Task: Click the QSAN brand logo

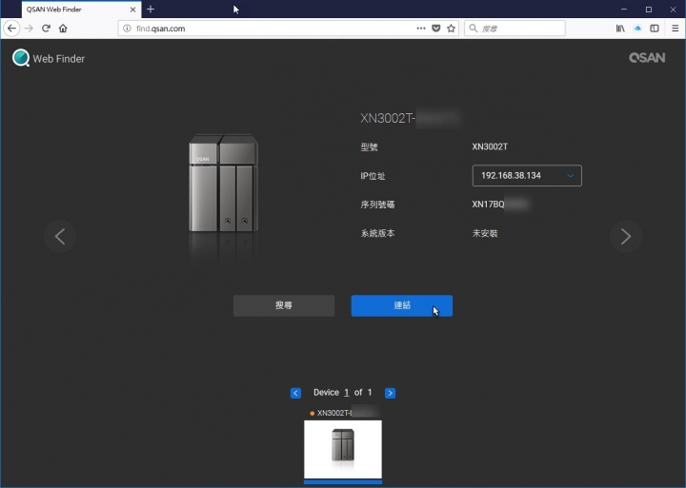Action: tap(647, 58)
